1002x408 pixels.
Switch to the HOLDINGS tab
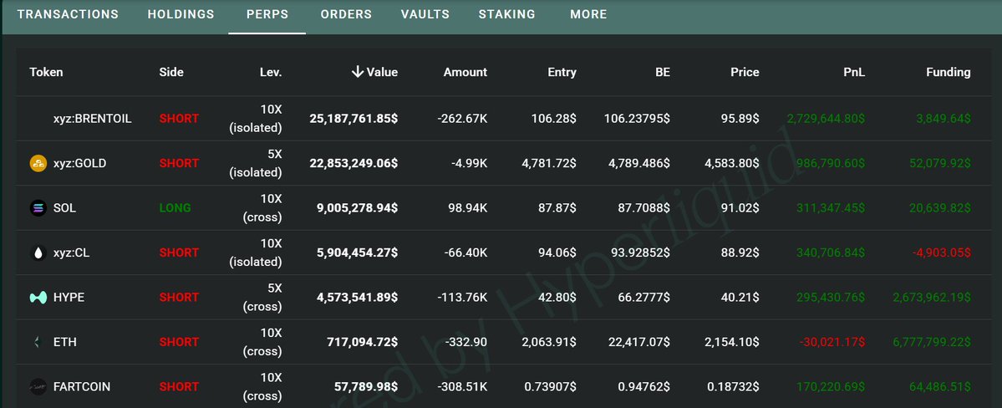point(181,14)
